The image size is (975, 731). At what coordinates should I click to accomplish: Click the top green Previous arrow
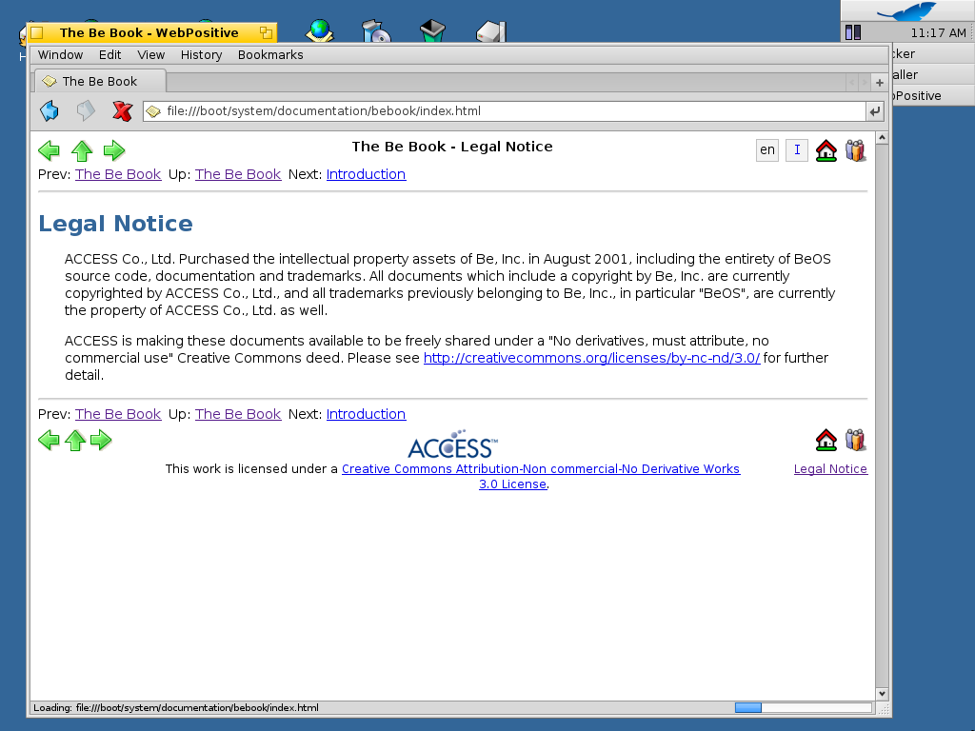pos(49,150)
